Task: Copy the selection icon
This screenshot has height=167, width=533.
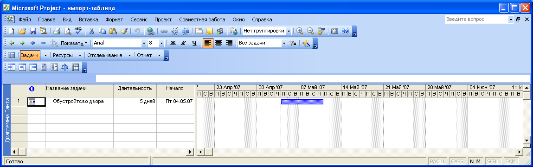Action: tap(103, 31)
